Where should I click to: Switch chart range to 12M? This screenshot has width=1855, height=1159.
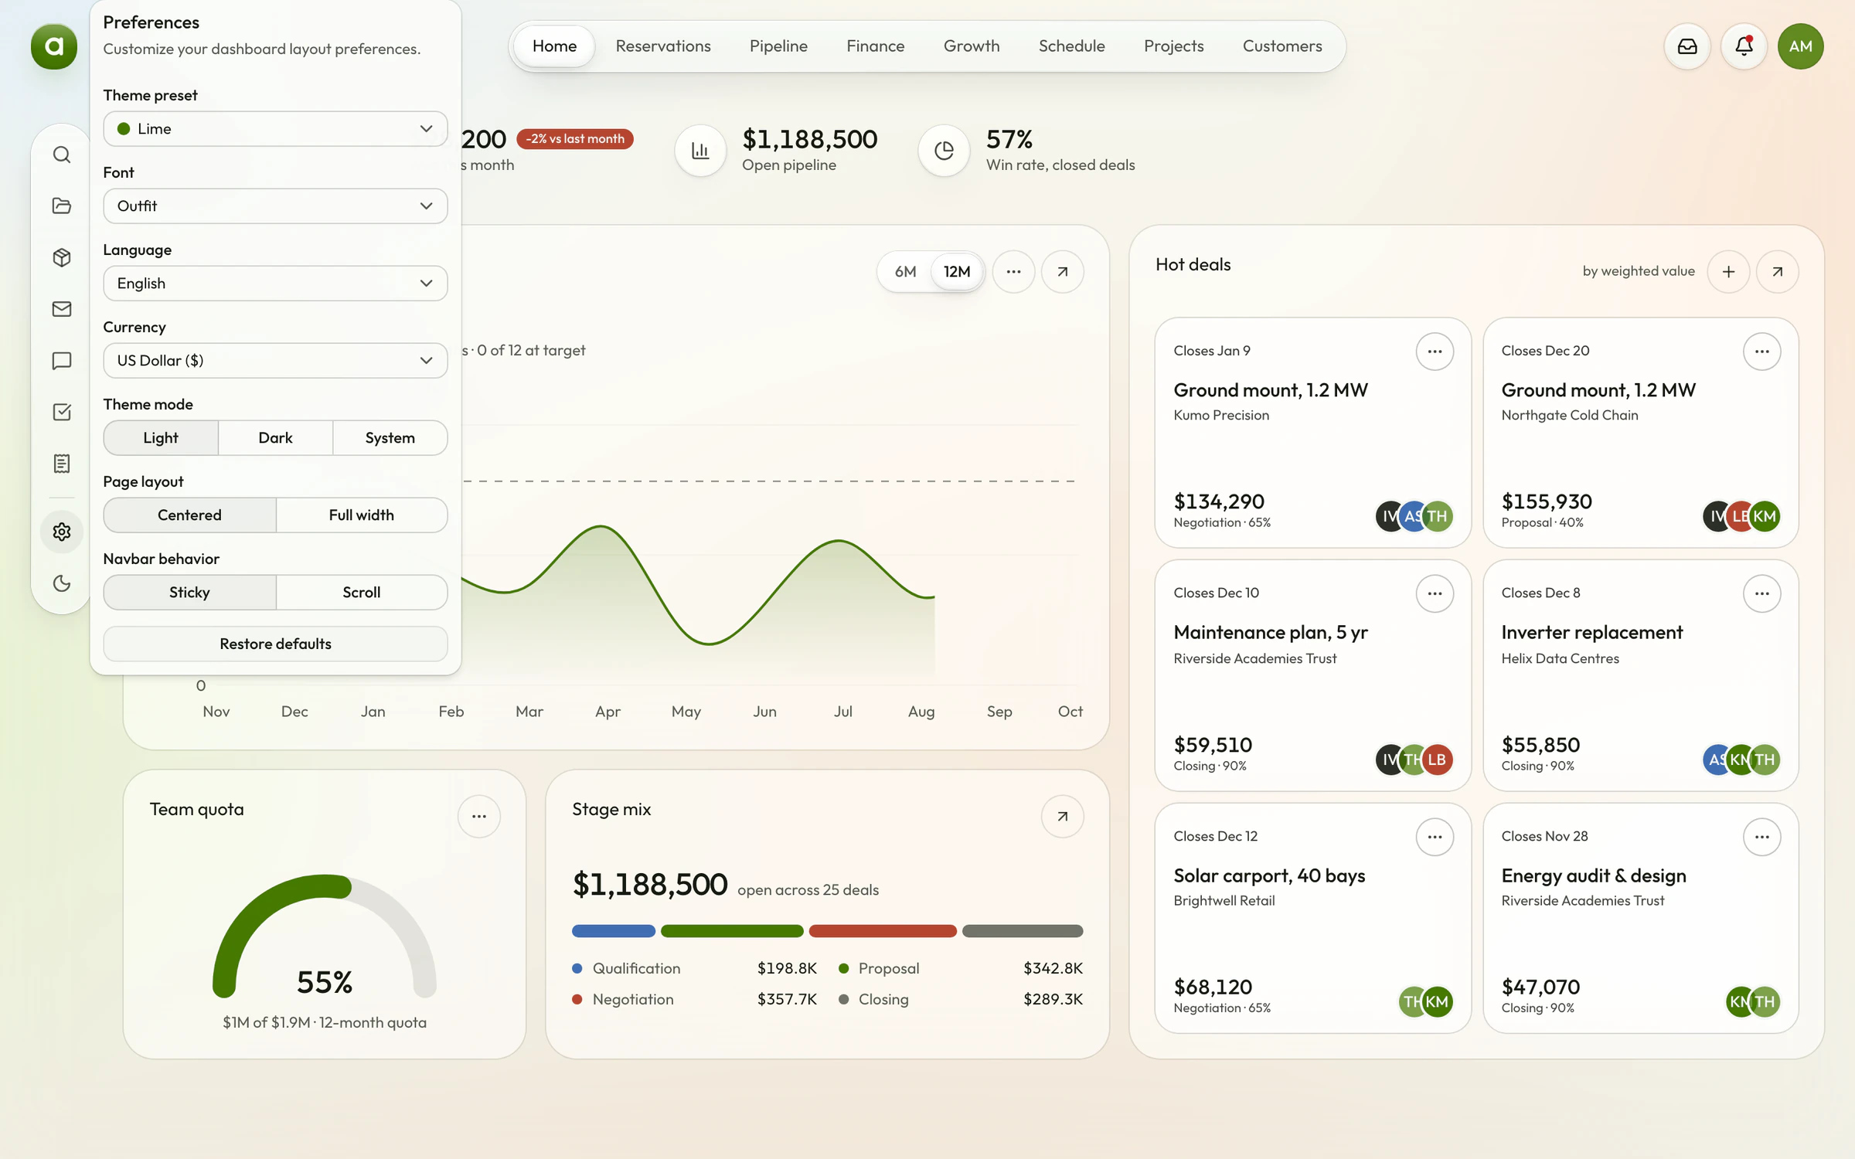coord(957,272)
